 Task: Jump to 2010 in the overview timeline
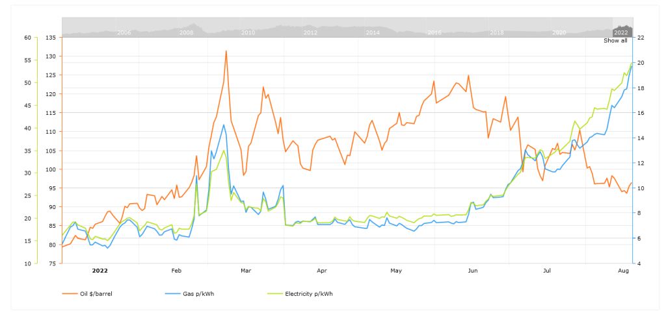coord(248,32)
